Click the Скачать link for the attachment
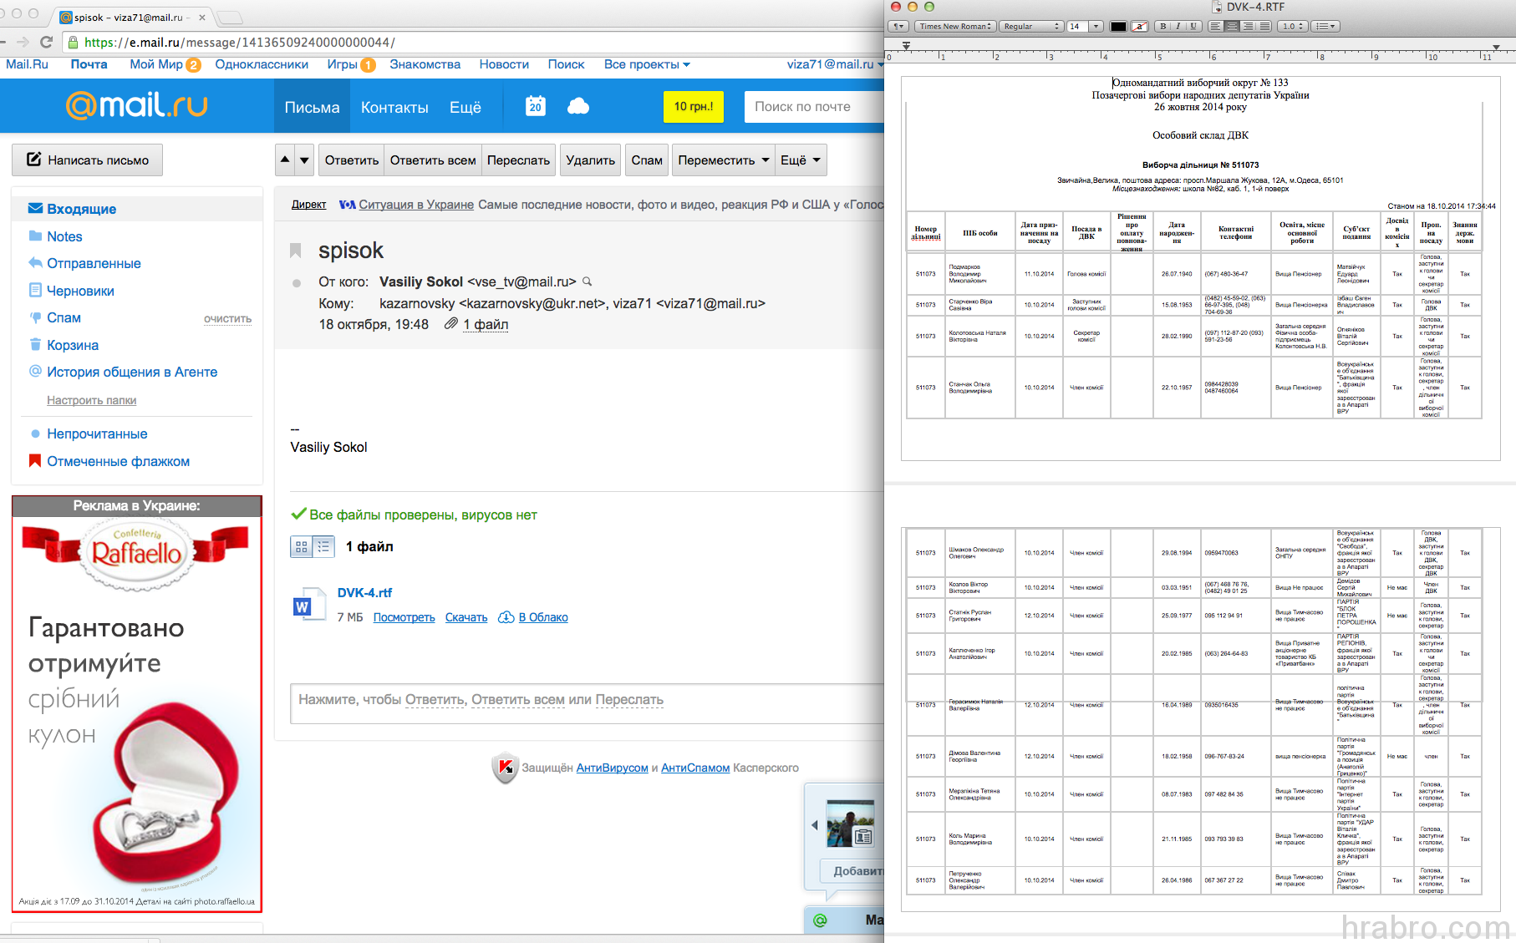The height and width of the screenshot is (943, 1516). point(465,617)
